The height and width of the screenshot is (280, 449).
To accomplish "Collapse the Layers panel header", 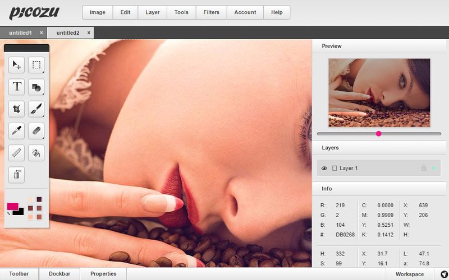I will tap(379, 148).
